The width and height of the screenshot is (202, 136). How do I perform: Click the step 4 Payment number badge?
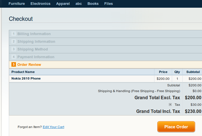14,57
